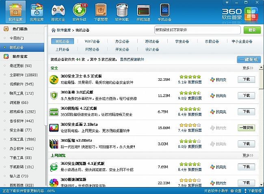Open 下载管理 in status bar

(253, 191)
